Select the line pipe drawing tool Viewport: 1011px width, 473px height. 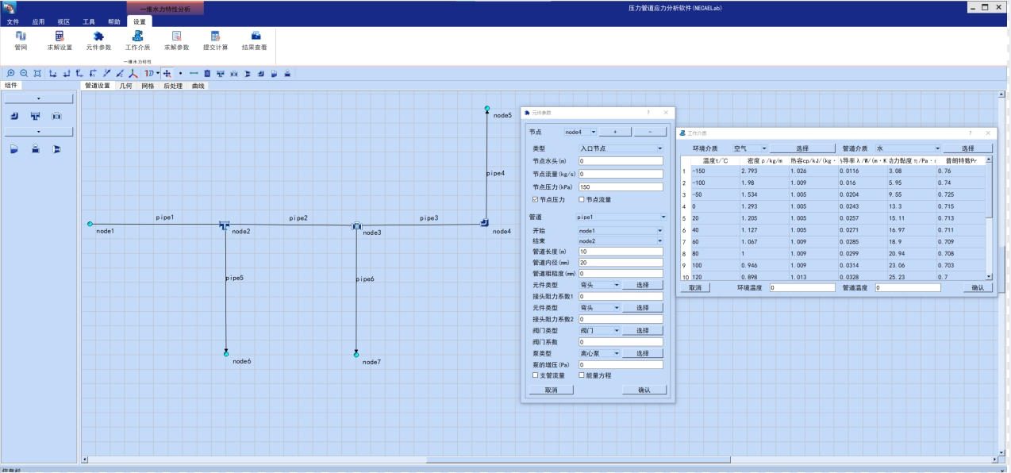tap(194, 73)
